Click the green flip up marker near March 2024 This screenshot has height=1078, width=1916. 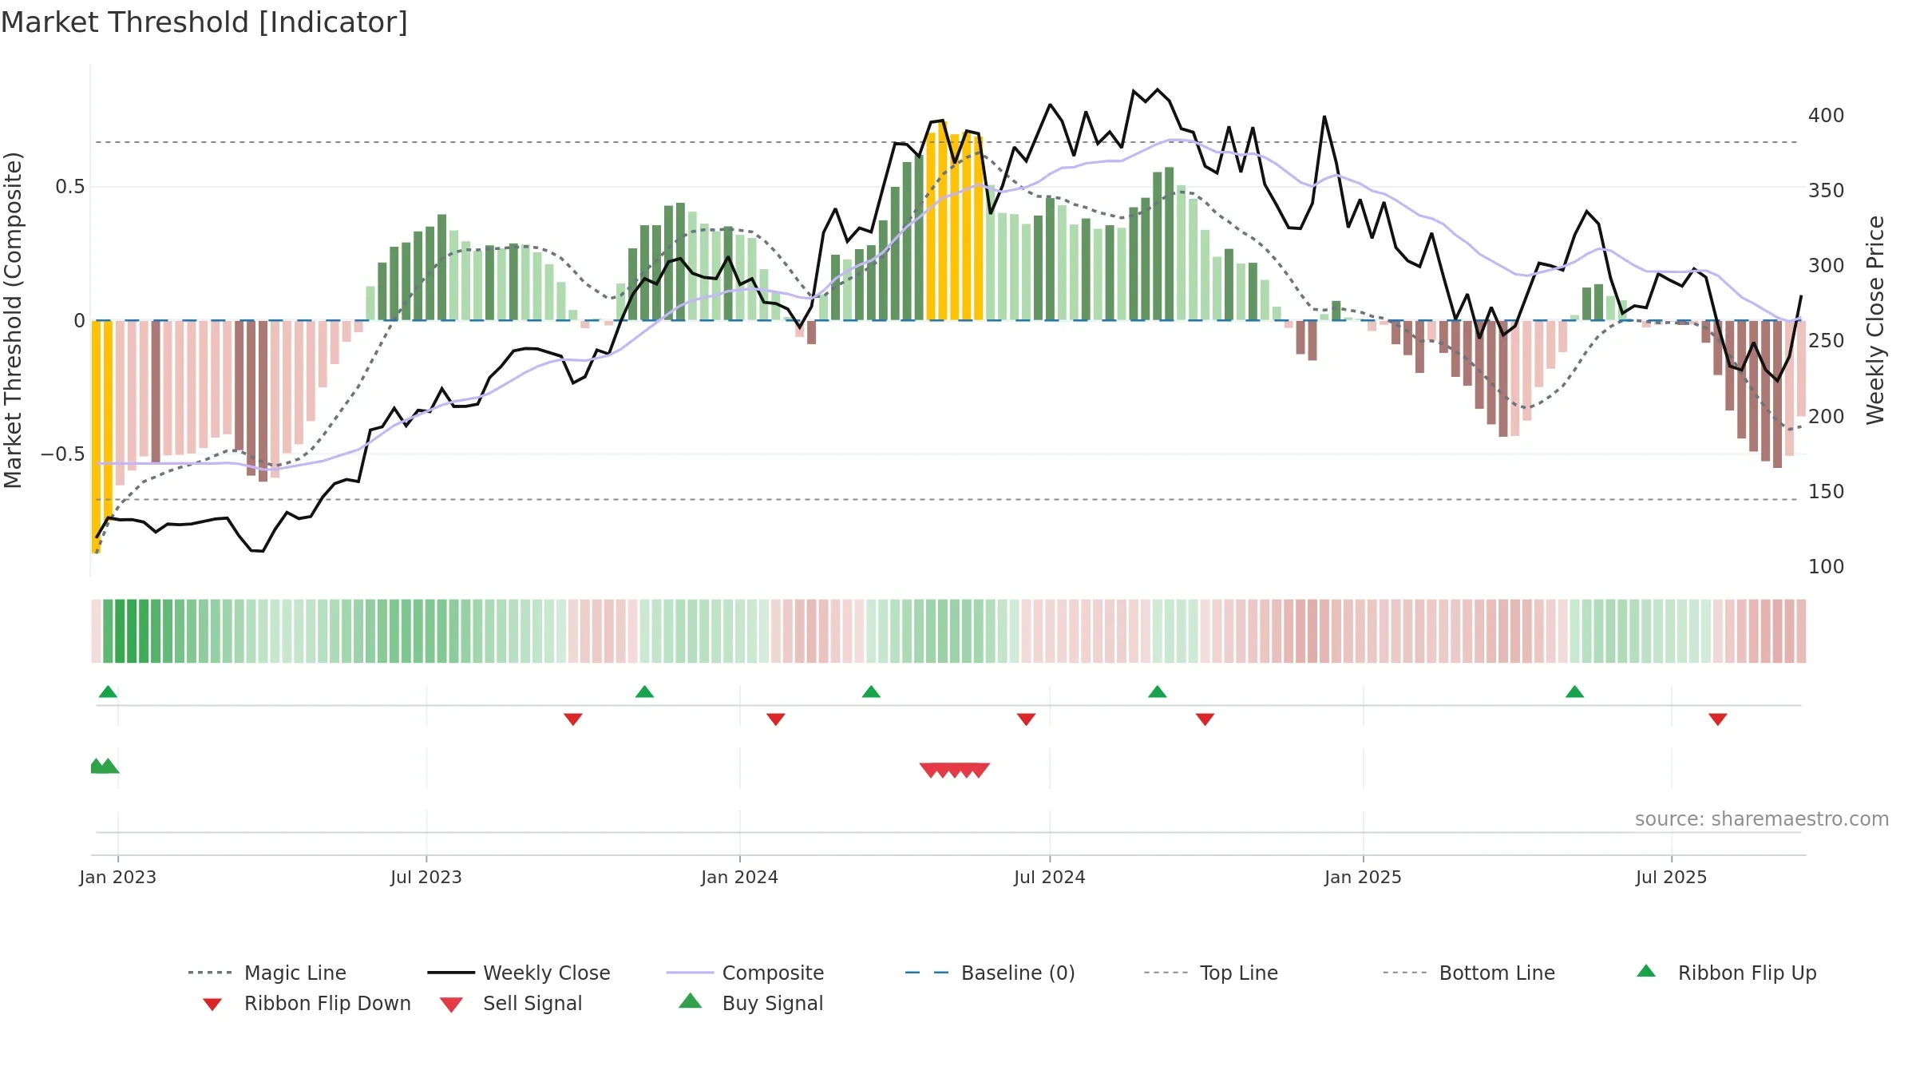871,692
